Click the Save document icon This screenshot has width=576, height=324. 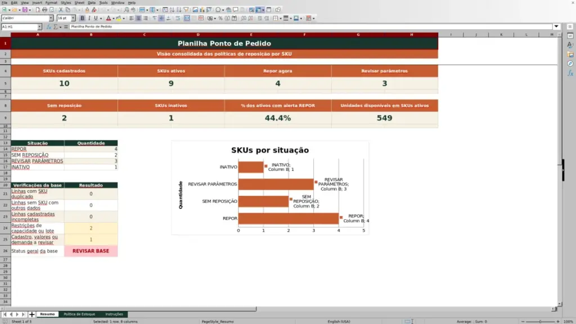25,10
